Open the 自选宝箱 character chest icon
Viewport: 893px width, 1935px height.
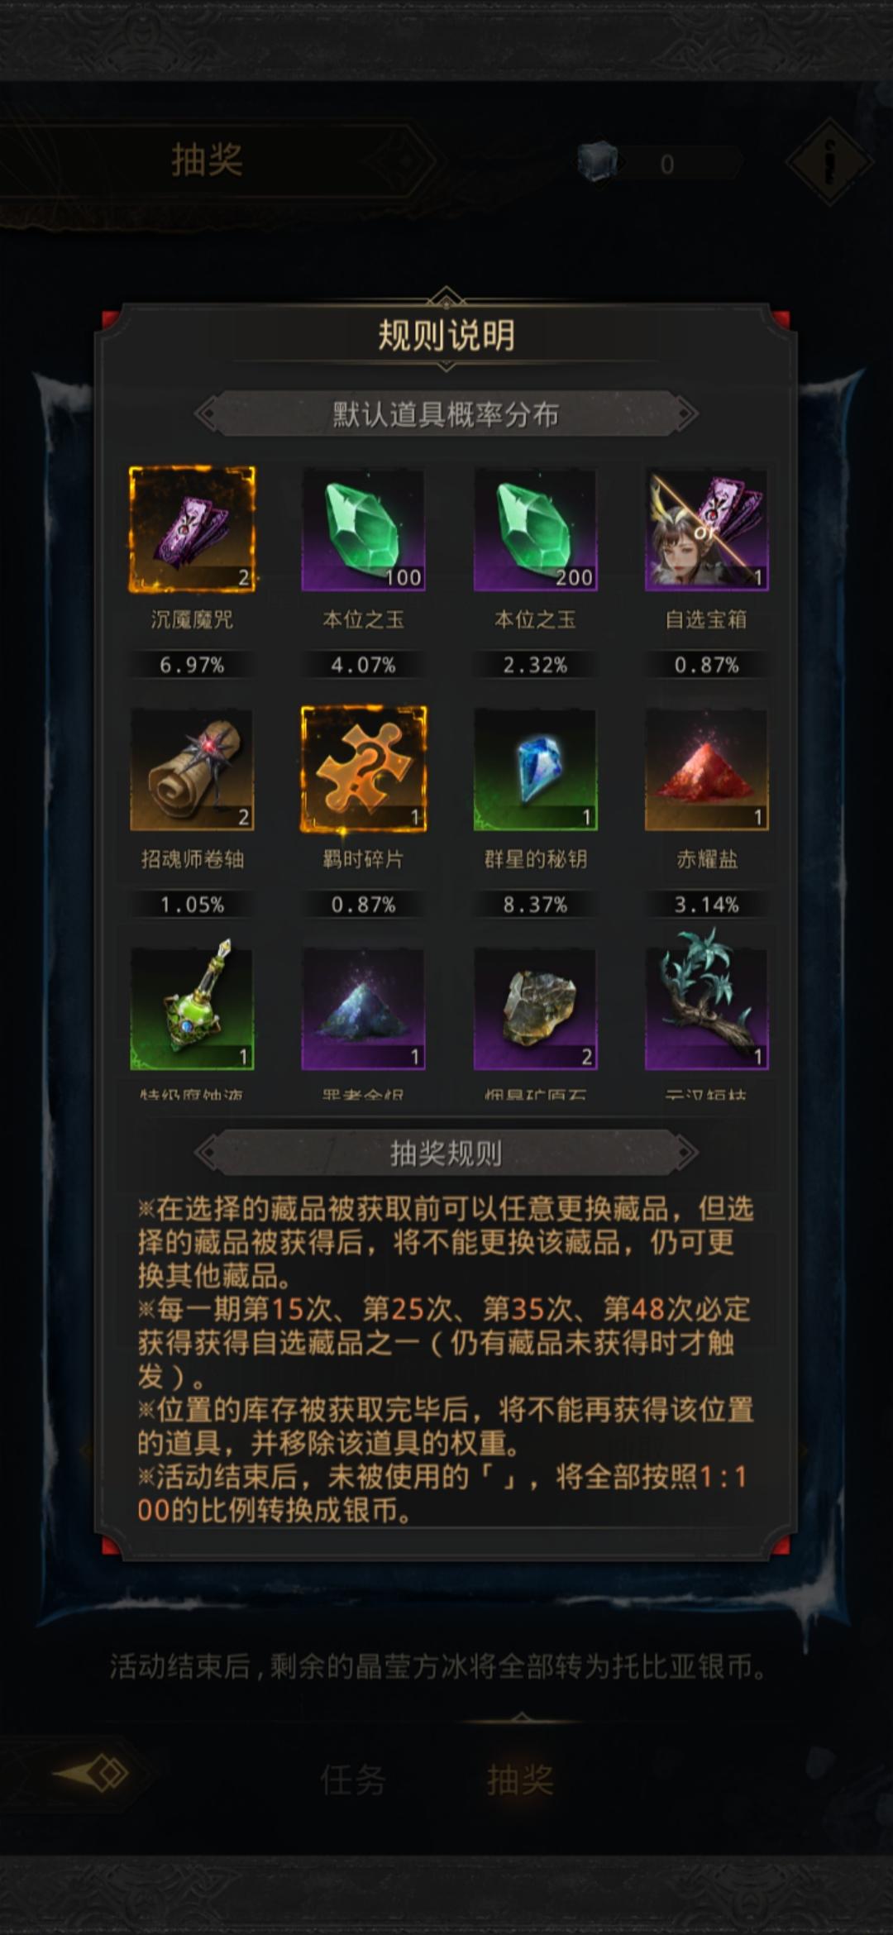707,529
